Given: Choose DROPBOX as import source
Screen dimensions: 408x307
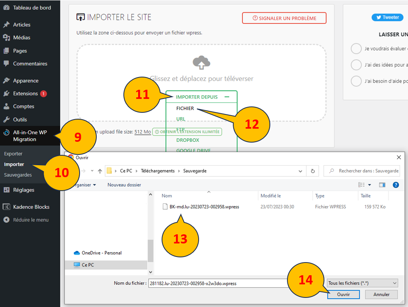Looking at the screenshot, I should [187, 140].
